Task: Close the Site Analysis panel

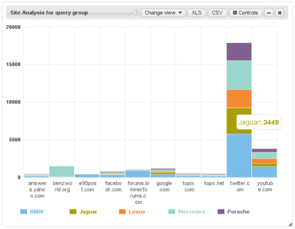Action: [280, 13]
